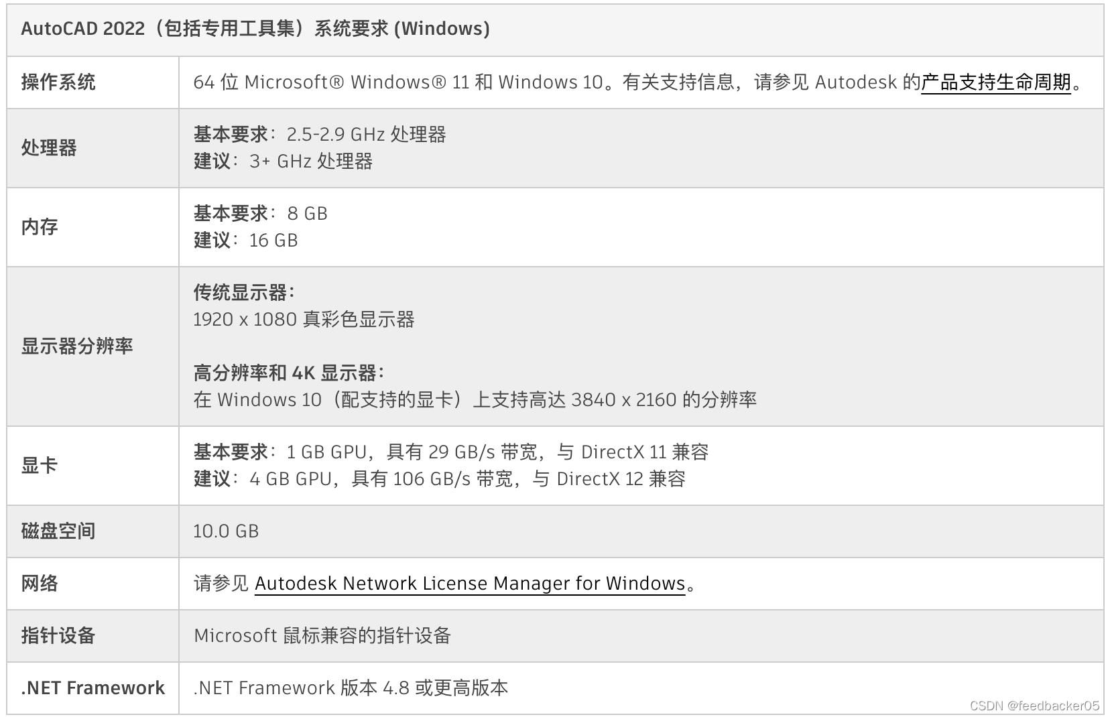This screenshot has width=1110, height=717.
Task: Click the 网络 row label
Action: point(40,584)
